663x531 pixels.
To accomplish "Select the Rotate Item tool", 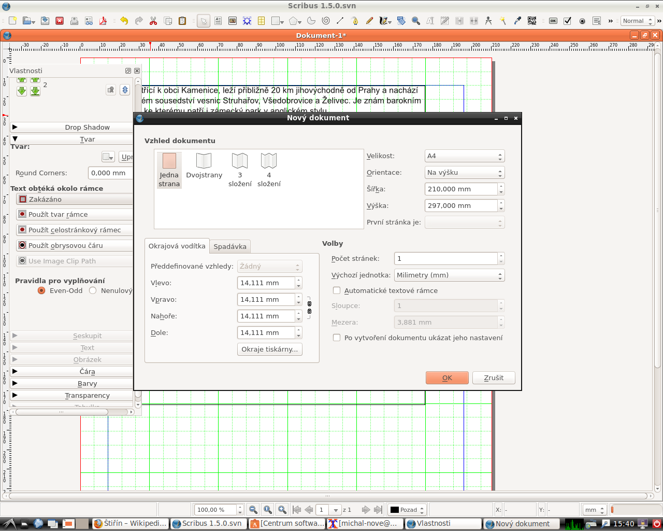I will [x=402, y=21].
